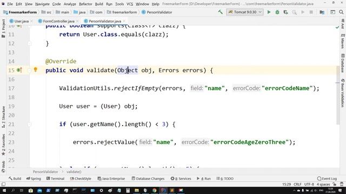Open the Maven tool window side tab
Image resolution: width=346 pixels, height=194 pixels.
343,41
